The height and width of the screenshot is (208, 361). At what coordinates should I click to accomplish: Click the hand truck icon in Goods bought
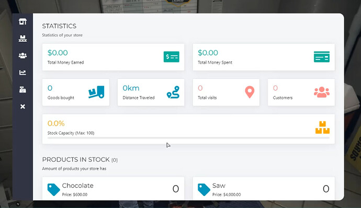click(x=96, y=92)
